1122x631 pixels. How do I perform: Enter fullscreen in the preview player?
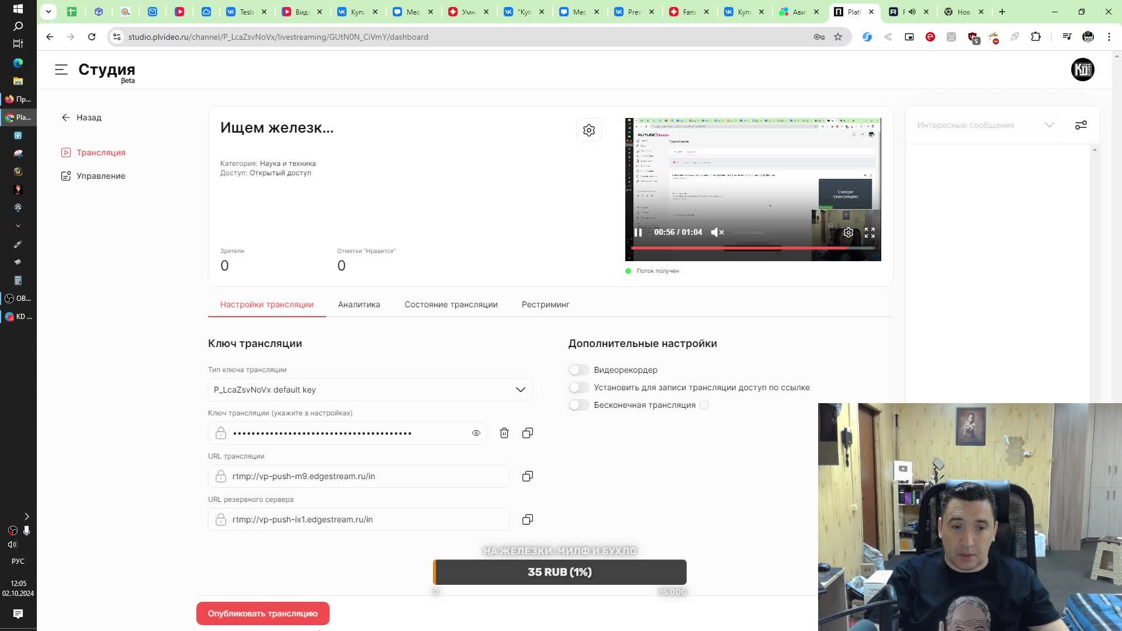point(870,233)
